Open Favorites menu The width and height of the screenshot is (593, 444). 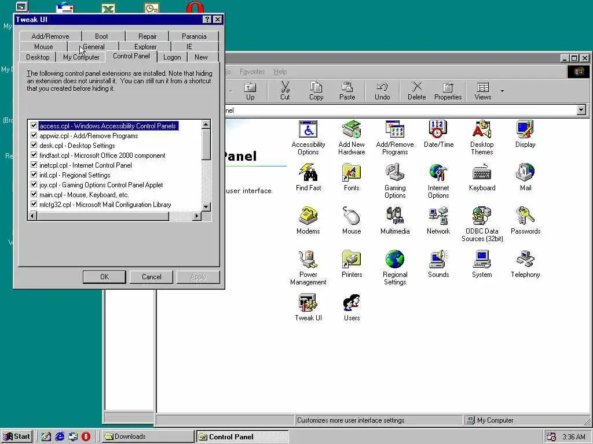click(252, 71)
